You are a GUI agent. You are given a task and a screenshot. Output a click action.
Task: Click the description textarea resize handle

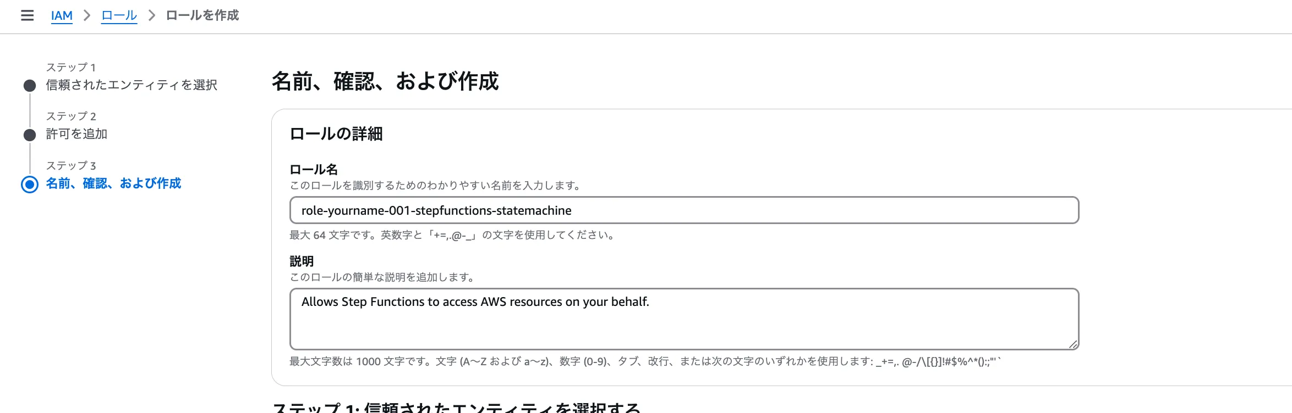tap(1072, 344)
